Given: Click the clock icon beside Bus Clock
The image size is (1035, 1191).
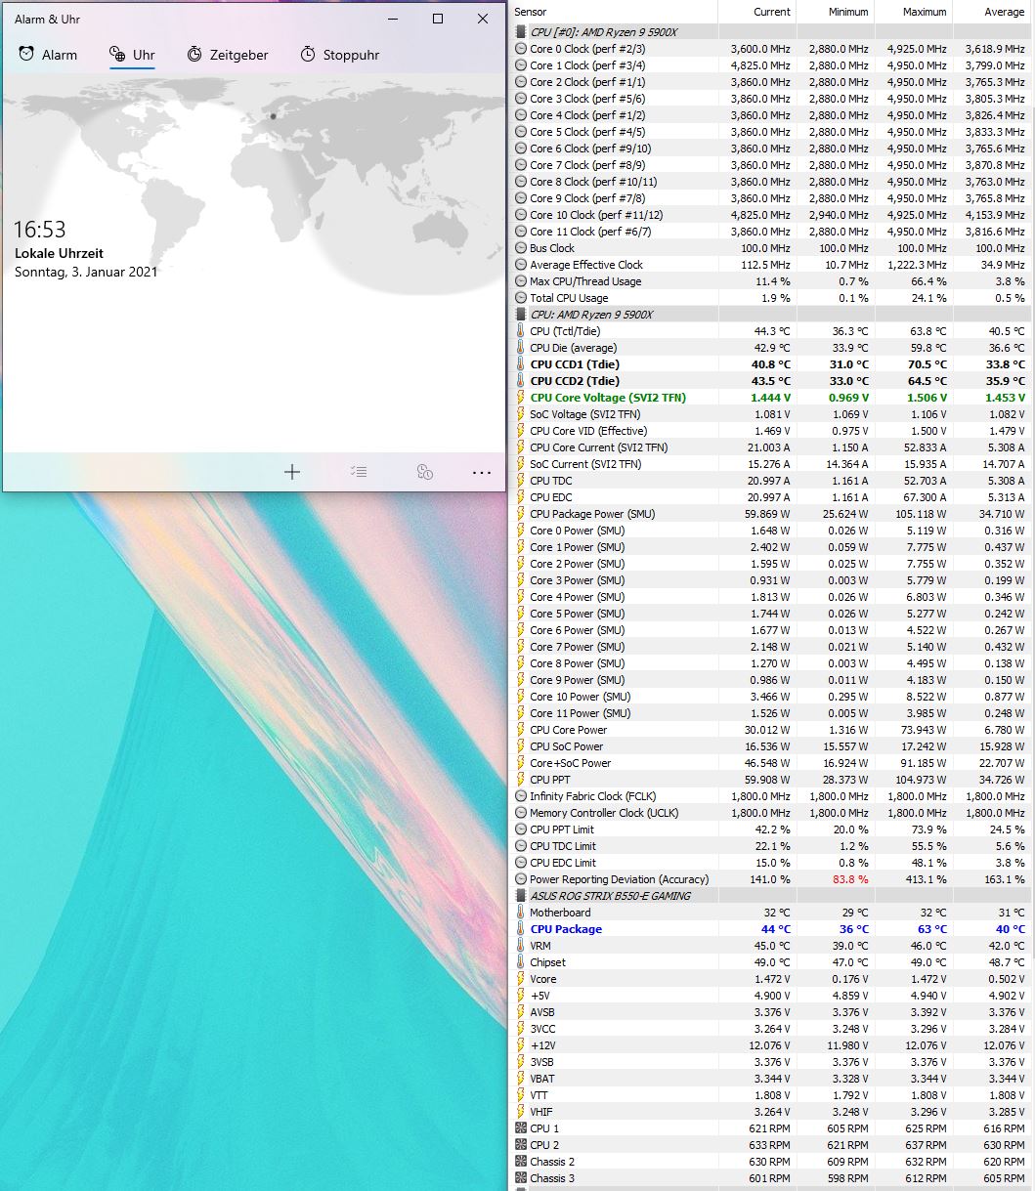Looking at the screenshot, I should (521, 248).
